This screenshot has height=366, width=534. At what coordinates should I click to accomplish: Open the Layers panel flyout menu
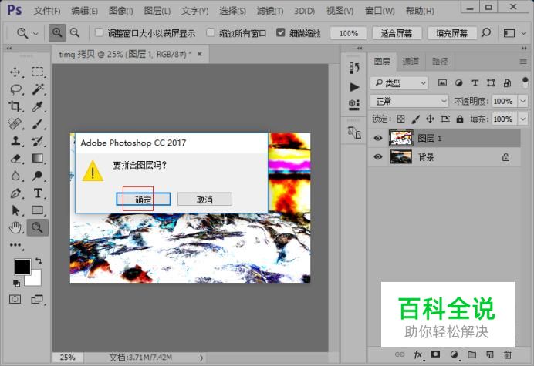point(523,62)
